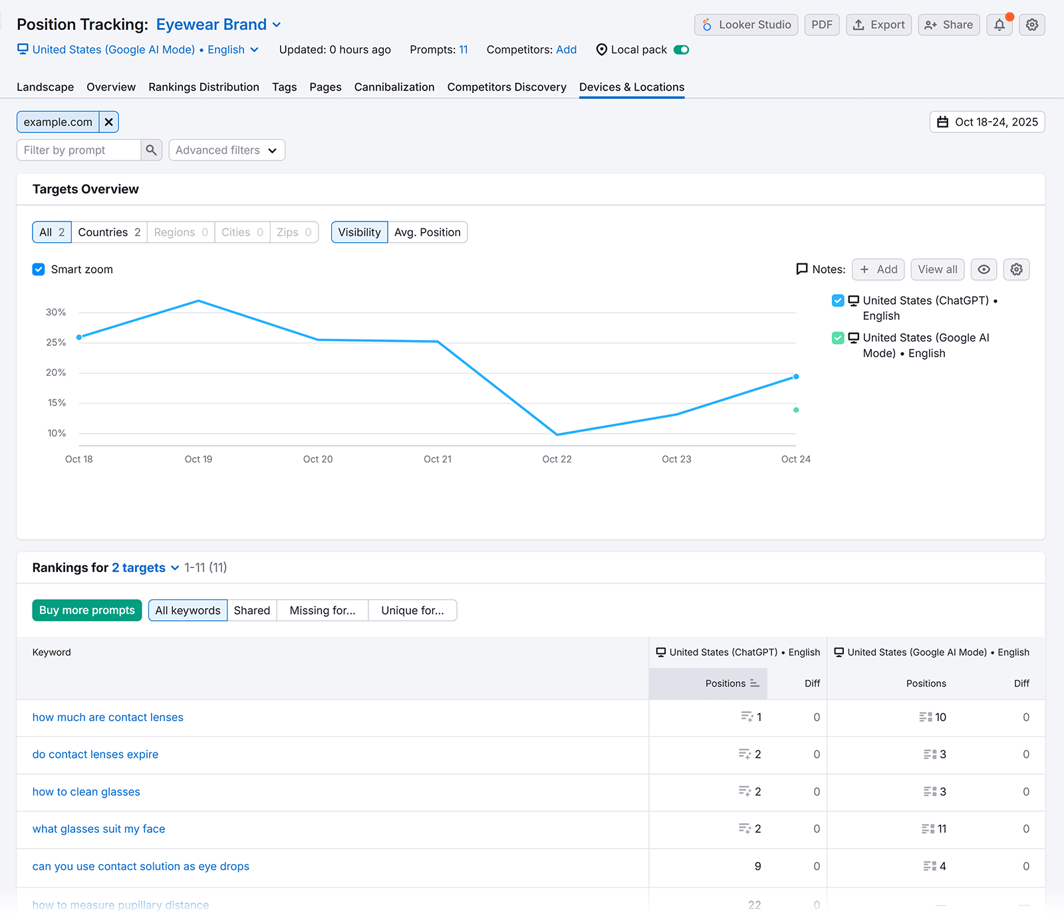1064x920 pixels.
Task: Open the keyword link how to clean glasses
Action: coord(86,792)
